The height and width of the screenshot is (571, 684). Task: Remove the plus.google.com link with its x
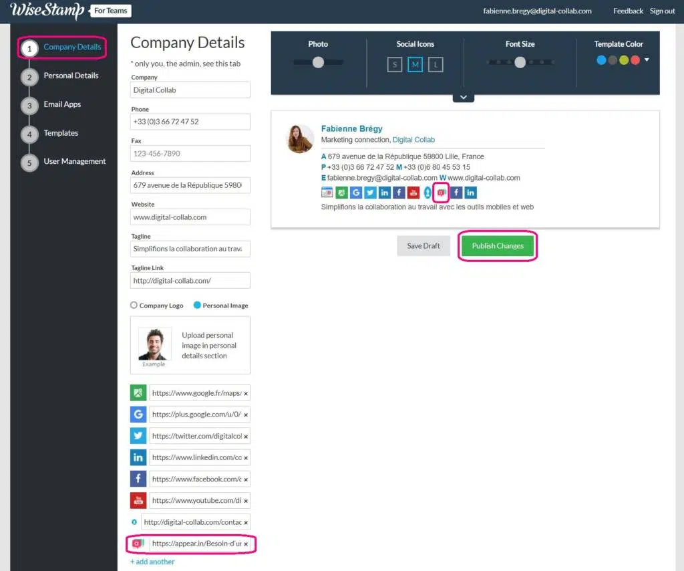point(246,415)
